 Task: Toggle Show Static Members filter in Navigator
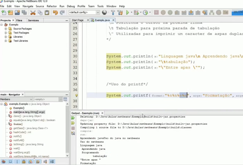tap(17, 162)
